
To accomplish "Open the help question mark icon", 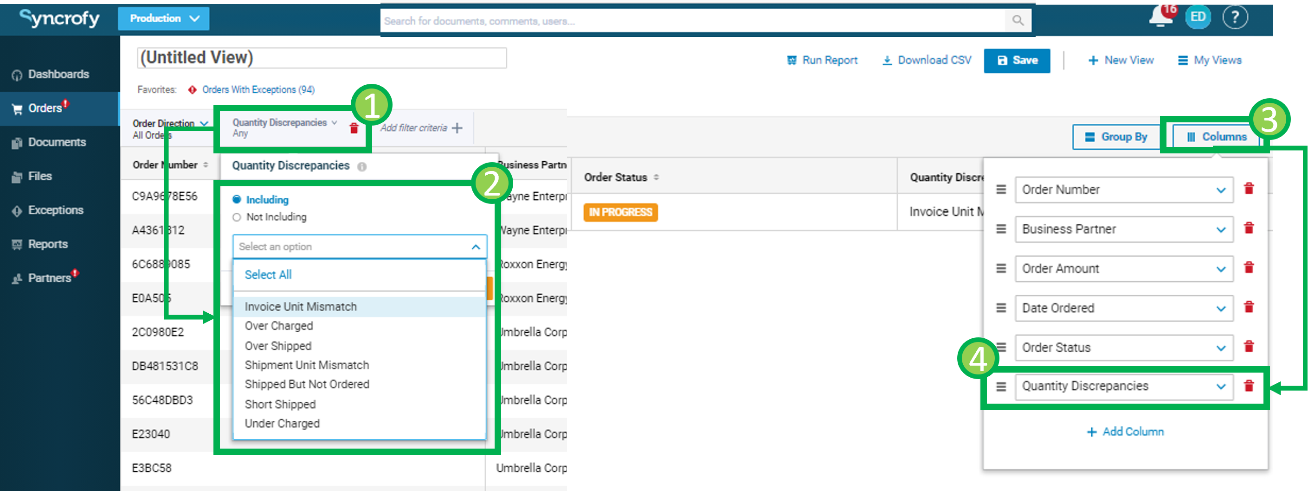I will tap(1234, 18).
